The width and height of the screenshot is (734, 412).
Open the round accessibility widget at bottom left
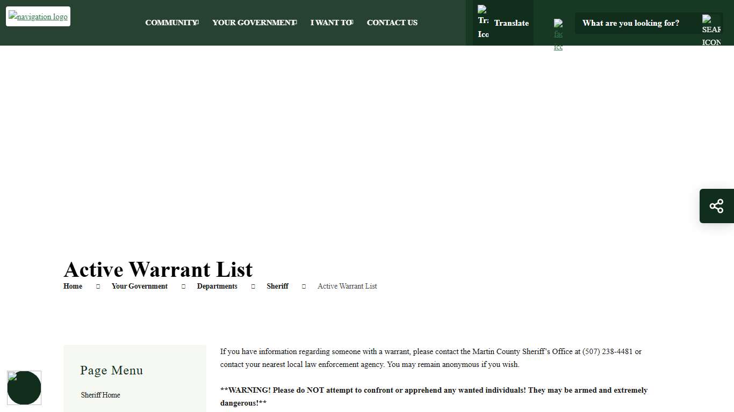click(24, 388)
